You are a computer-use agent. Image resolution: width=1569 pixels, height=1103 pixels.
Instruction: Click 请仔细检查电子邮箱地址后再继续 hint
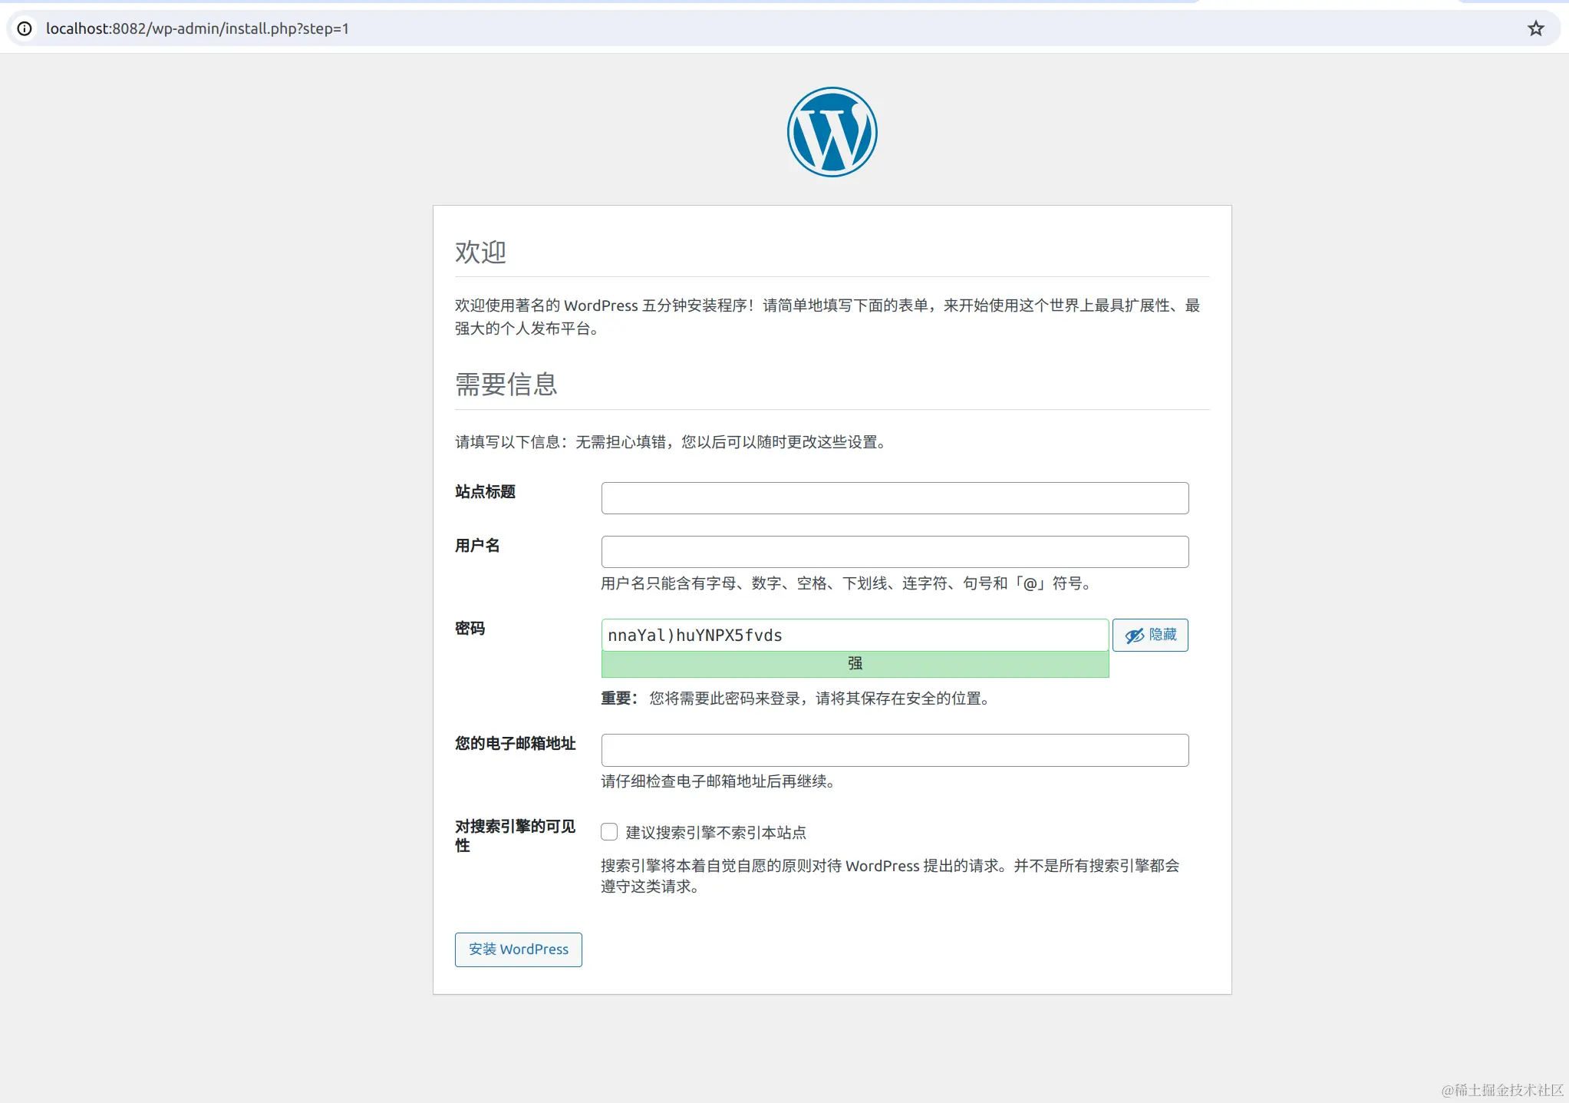(x=720, y=781)
